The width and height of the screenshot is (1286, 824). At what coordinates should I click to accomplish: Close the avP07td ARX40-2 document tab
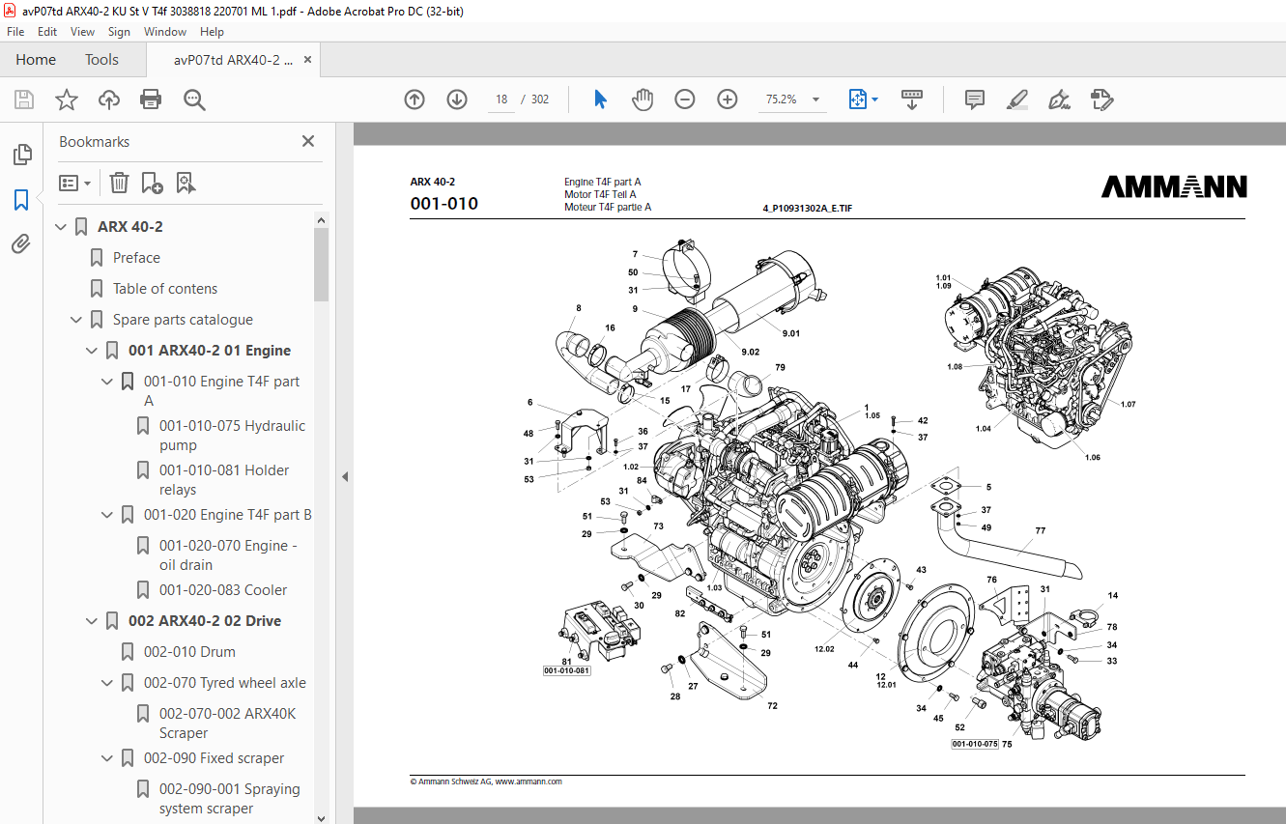(307, 60)
